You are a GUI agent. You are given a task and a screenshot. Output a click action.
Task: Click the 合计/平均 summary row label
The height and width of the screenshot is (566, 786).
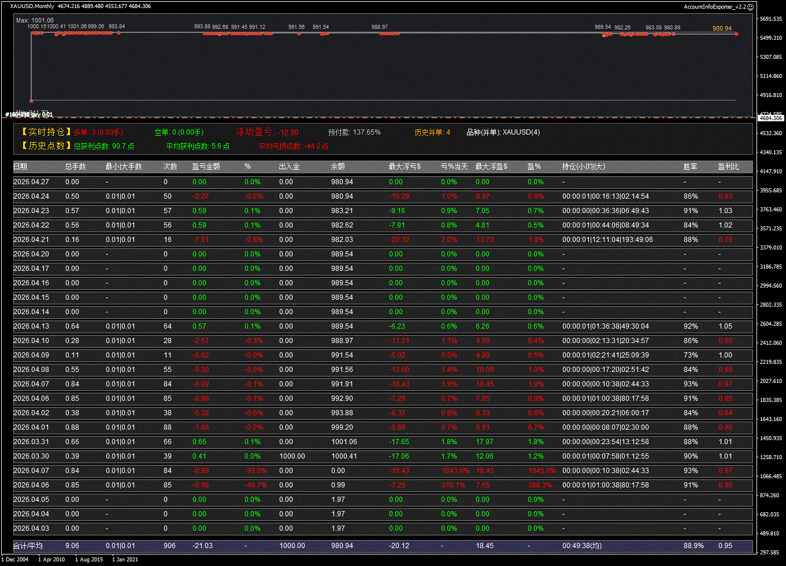click(x=28, y=546)
